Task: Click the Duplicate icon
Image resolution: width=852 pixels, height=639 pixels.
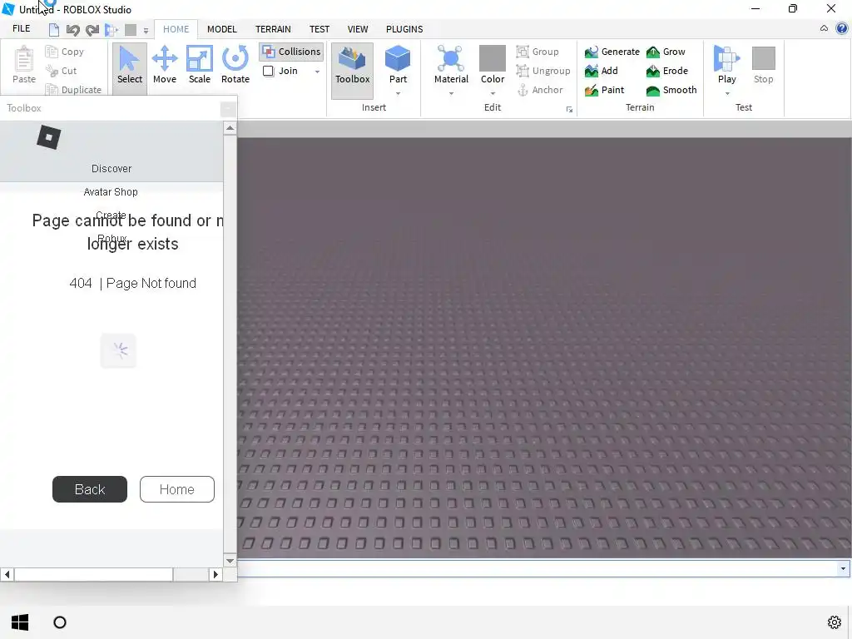Action: coord(52,90)
